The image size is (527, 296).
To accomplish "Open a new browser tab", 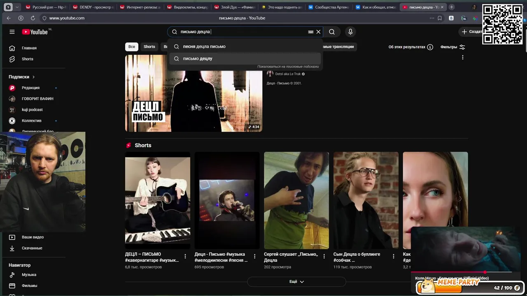I will (x=452, y=7).
